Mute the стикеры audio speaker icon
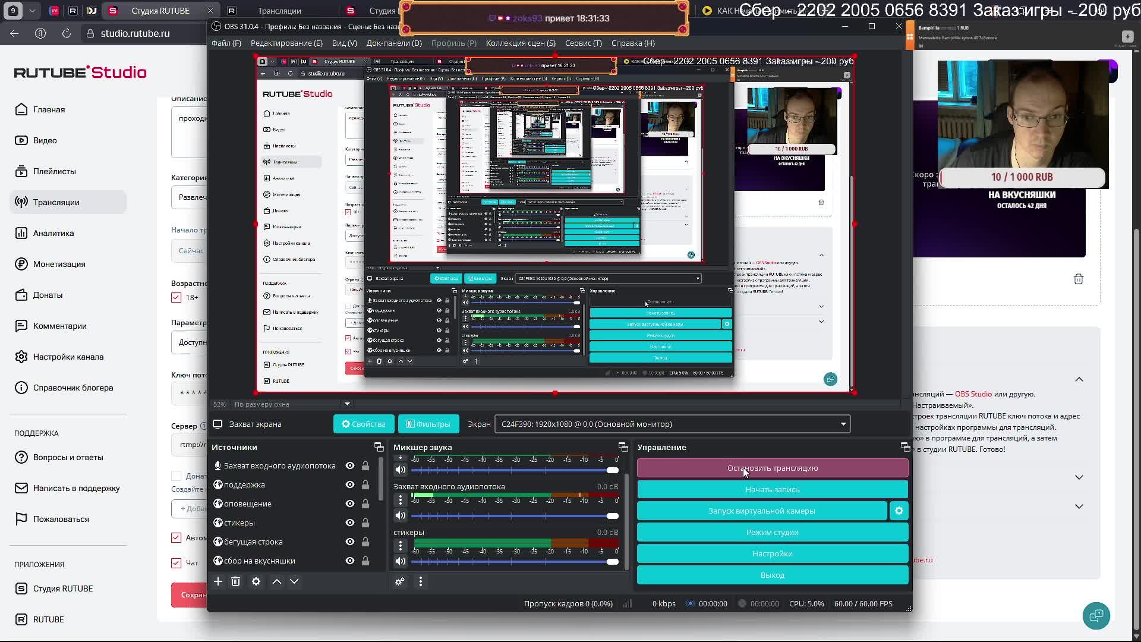 [x=401, y=561]
